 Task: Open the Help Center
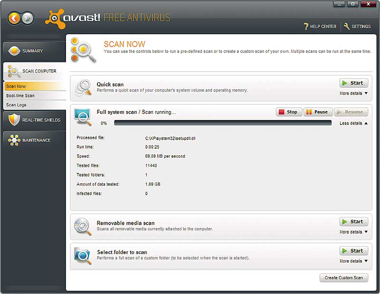coord(320,26)
